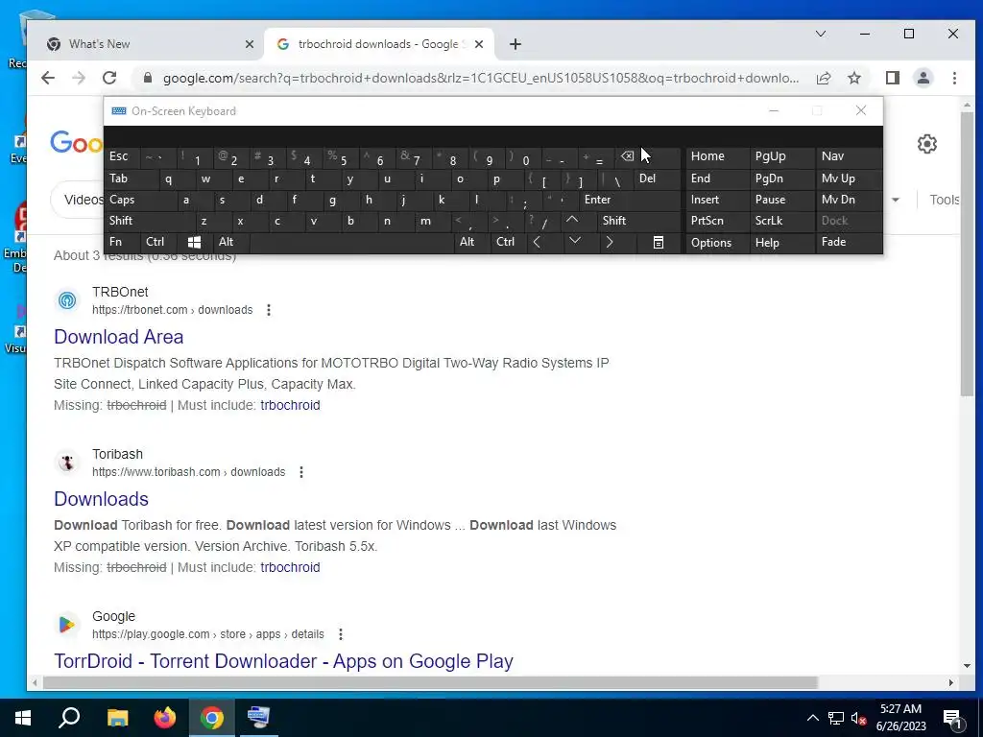This screenshot has height=737, width=983.
Task: Select the Videos search filter
Action: pos(84,200)
